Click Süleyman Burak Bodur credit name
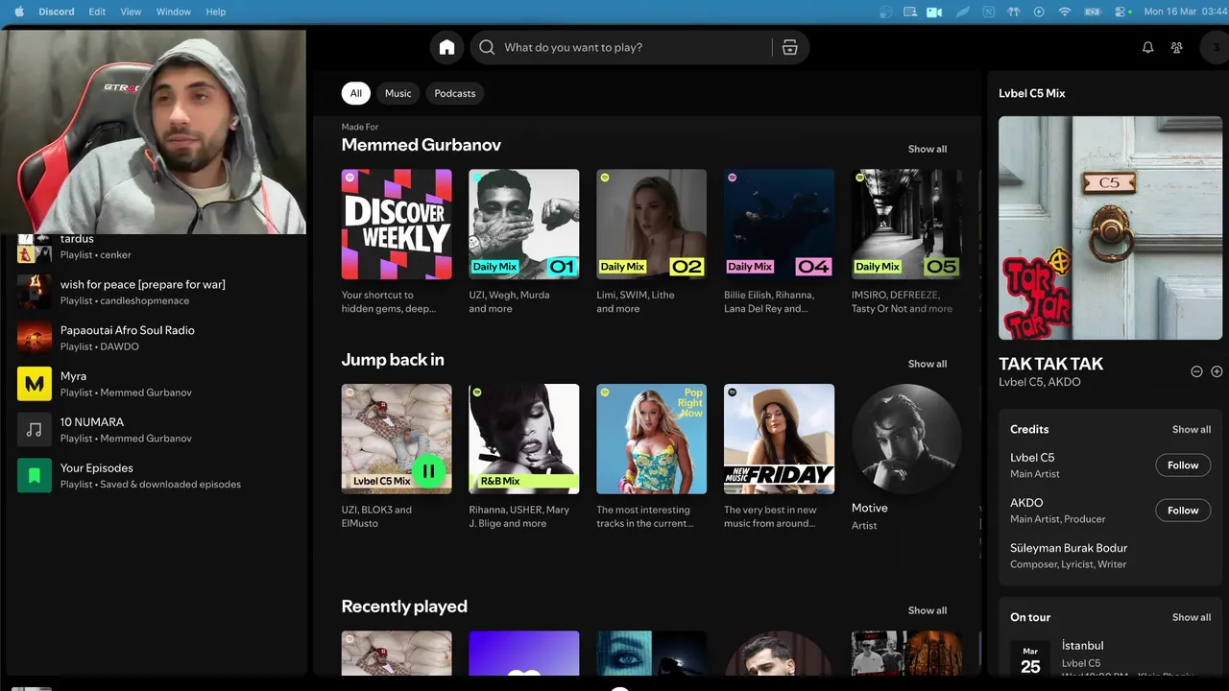 1069,548
